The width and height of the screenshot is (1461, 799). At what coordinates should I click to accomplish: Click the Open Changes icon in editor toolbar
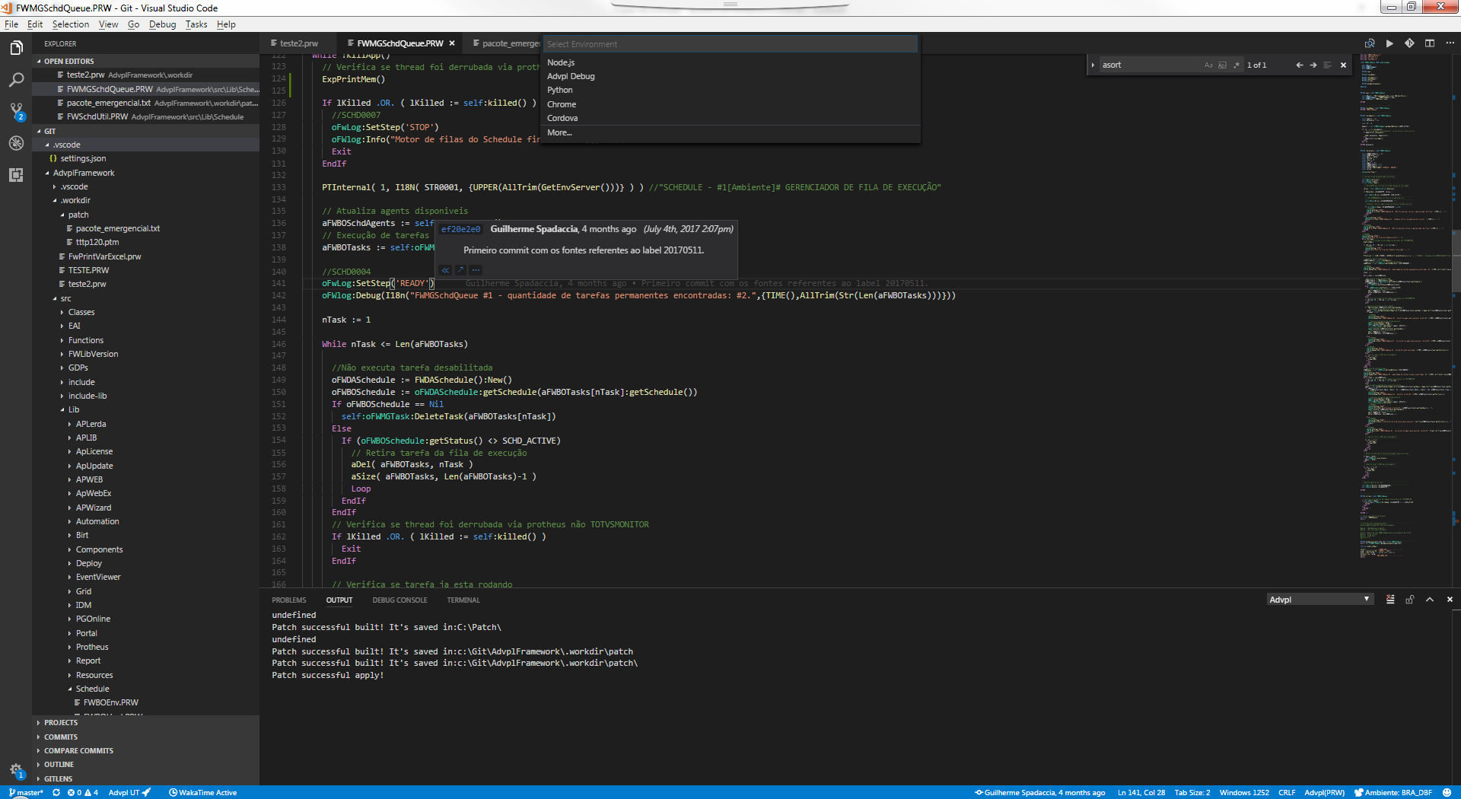[x=1370, y=43]
